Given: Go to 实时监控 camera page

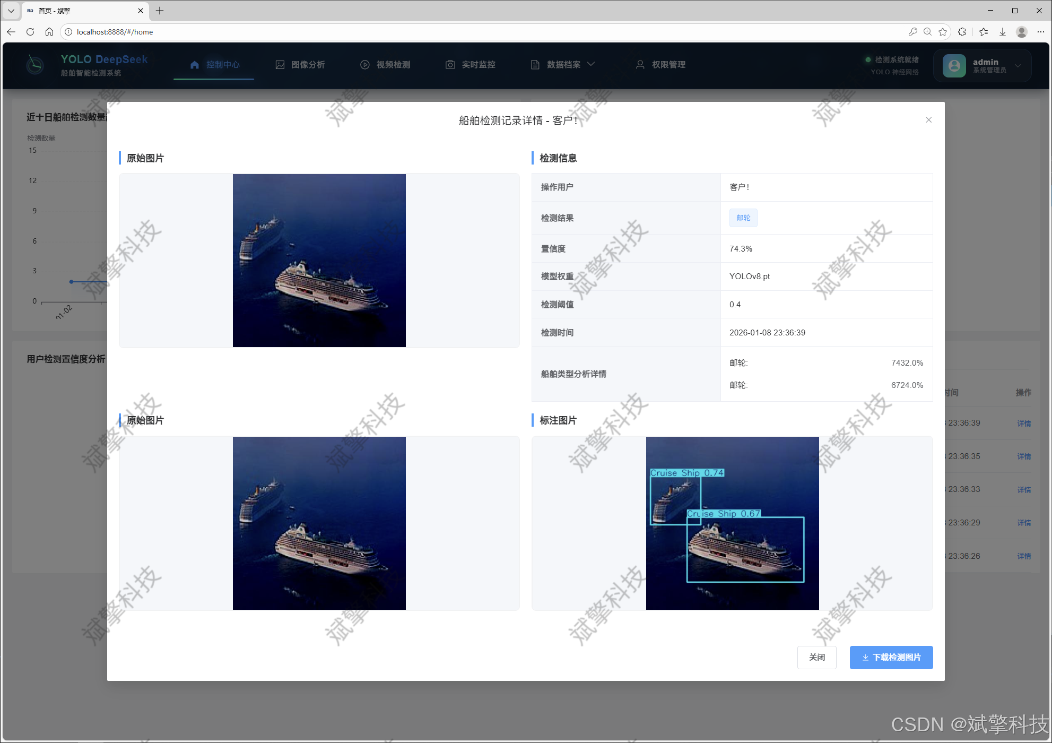Looking at the screenshot, I should [x=471, y=65].
